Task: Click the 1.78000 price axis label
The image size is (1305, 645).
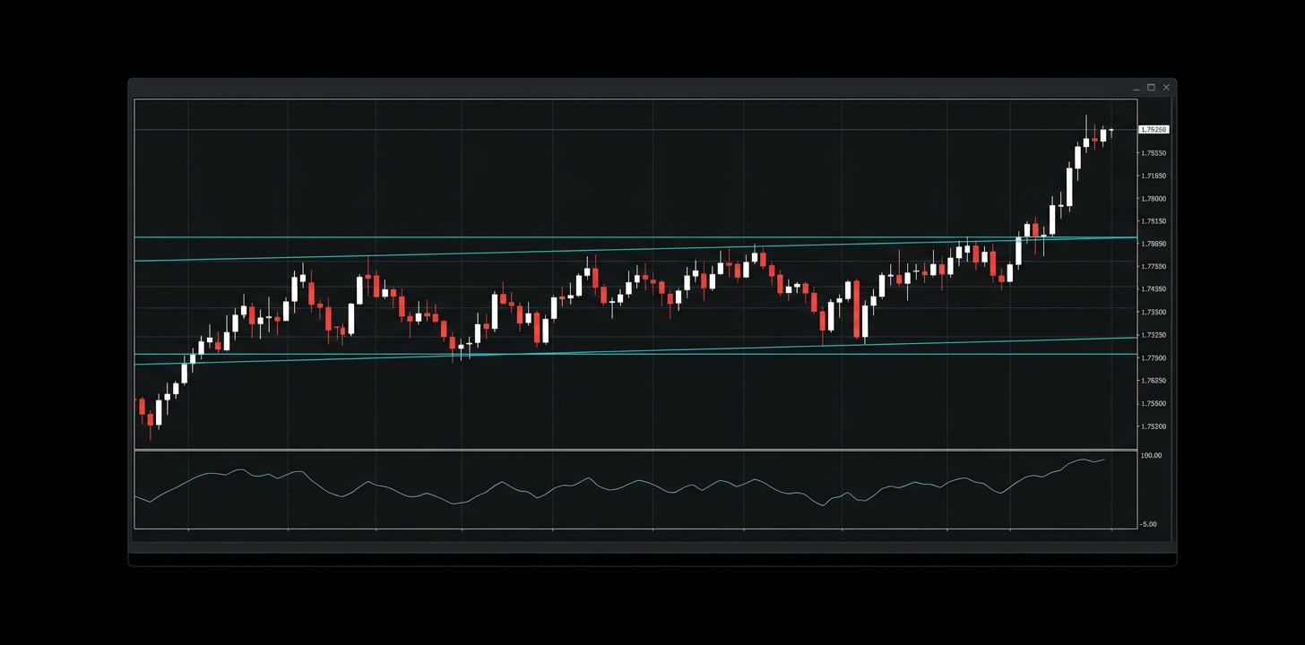Action: (1154, 199)
